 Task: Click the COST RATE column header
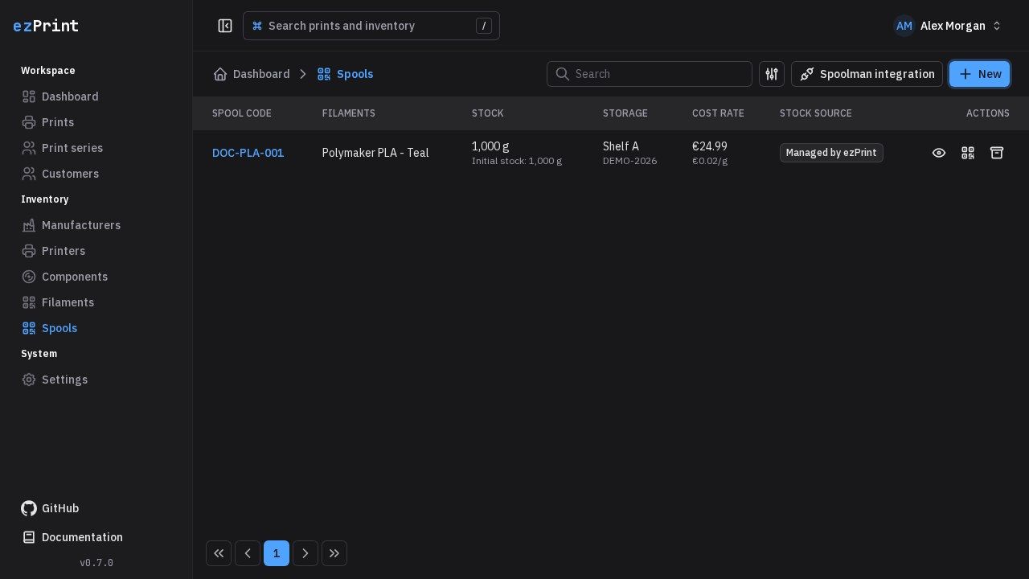[718, 113]
